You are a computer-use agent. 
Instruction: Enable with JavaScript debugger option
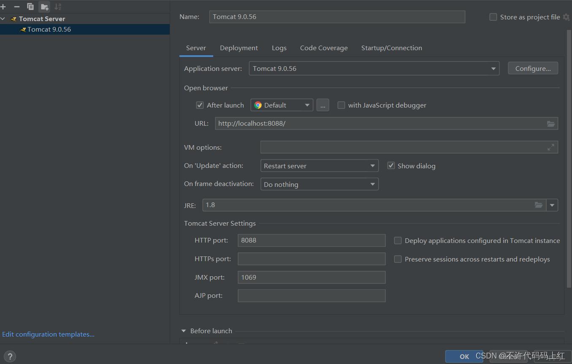click(x=341, y=105)
